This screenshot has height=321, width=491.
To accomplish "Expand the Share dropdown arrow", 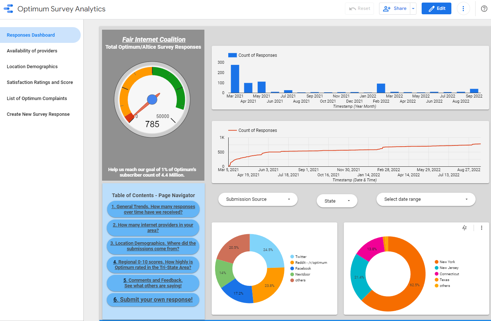I will 413,8.
